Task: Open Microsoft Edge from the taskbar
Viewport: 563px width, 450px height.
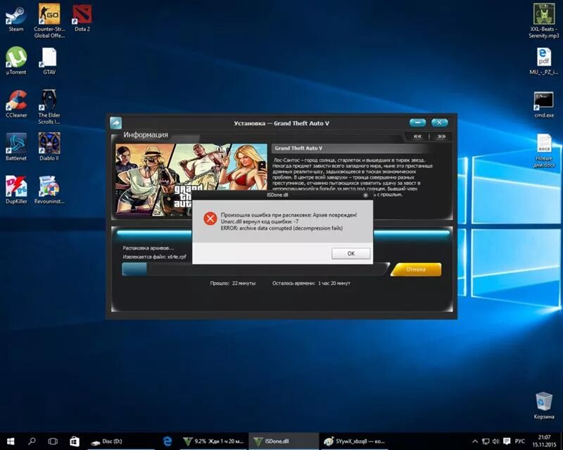Action: coord(167,442)
